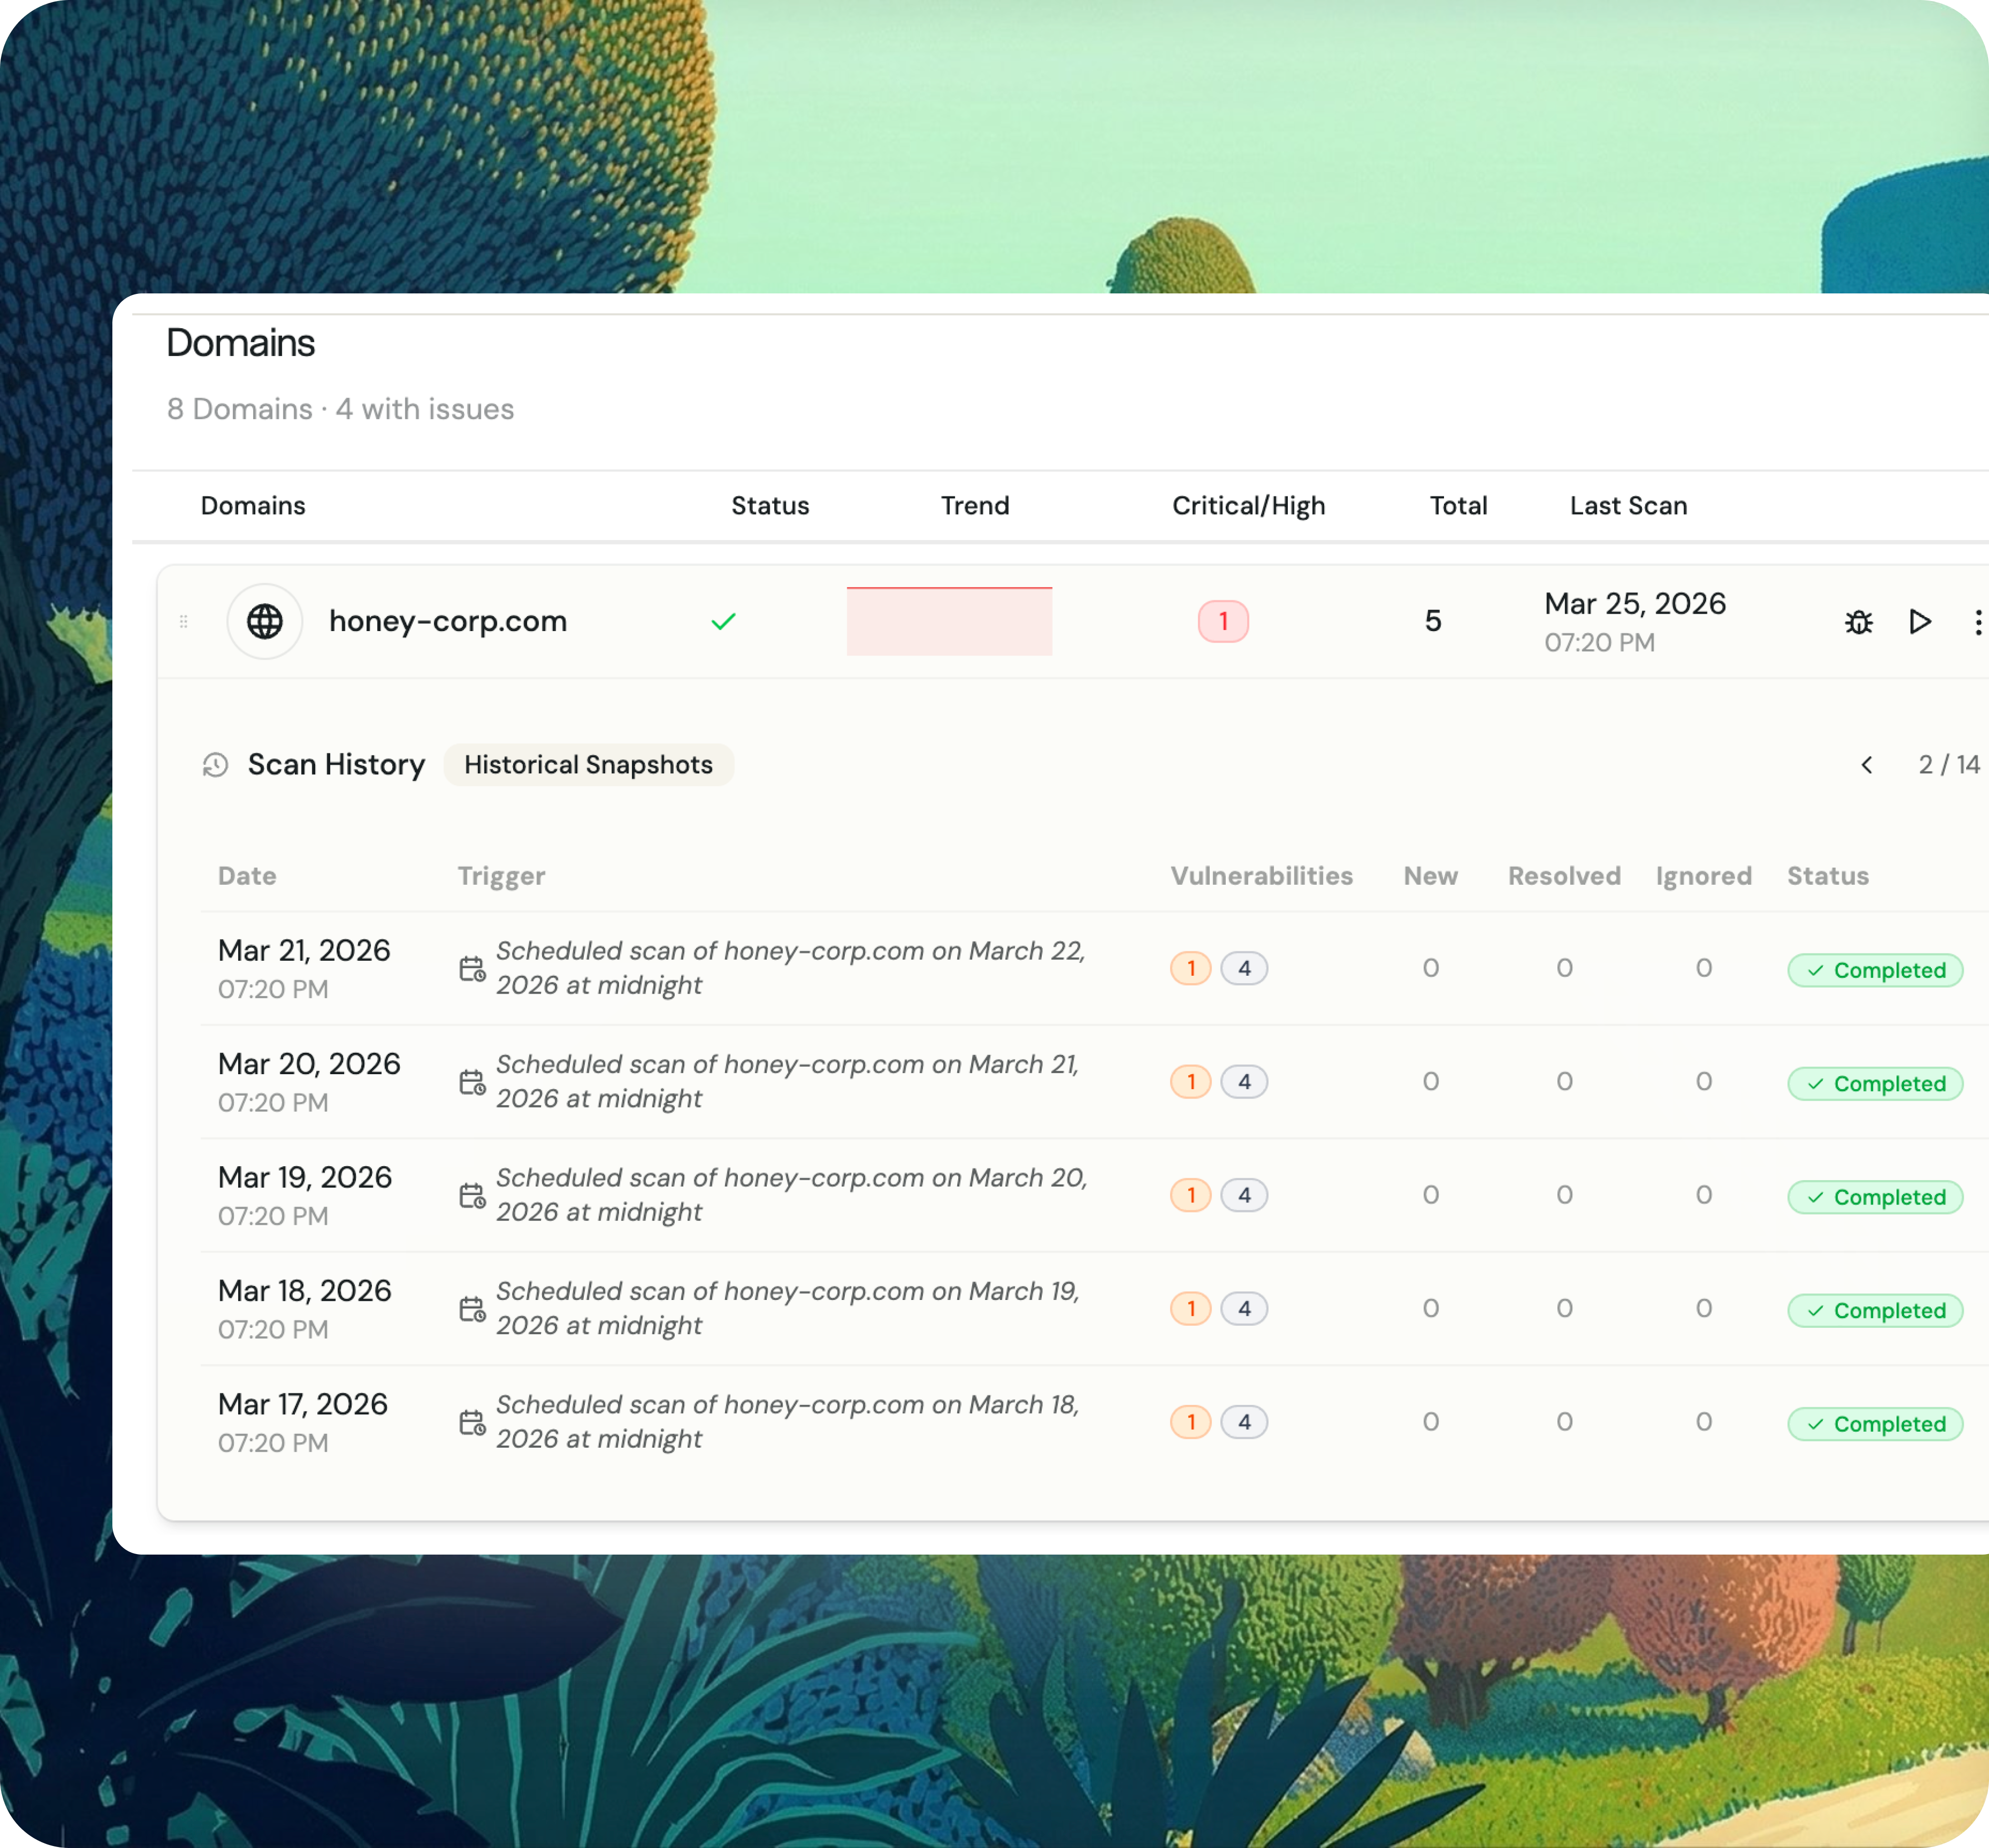The width and height of the screenshot is (1989, 1848).
Task: Open the three-dot more options menu
Action: click(1977, 622)
